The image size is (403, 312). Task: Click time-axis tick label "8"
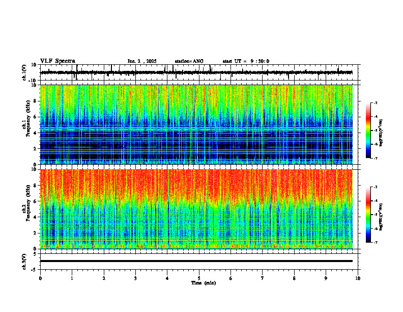pyautogui.click(x=294, y=278)
